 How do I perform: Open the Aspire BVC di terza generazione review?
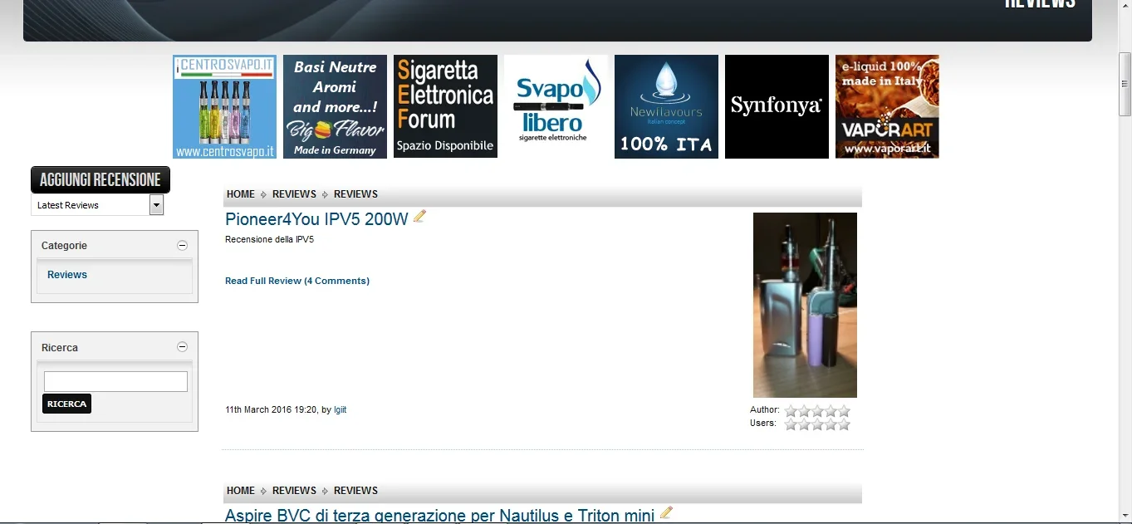coord(439,515)
